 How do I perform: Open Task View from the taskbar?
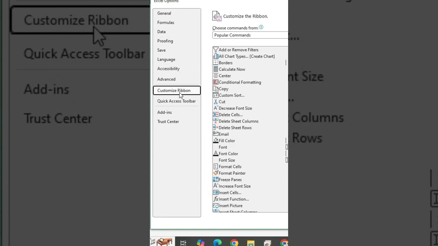(183, 243)
